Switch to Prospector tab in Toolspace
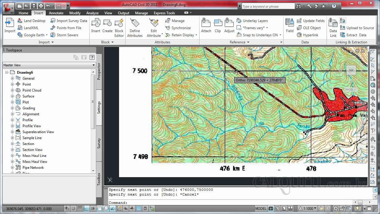The height and width of the screenshot is (214, 380). (x=99, y=71)
